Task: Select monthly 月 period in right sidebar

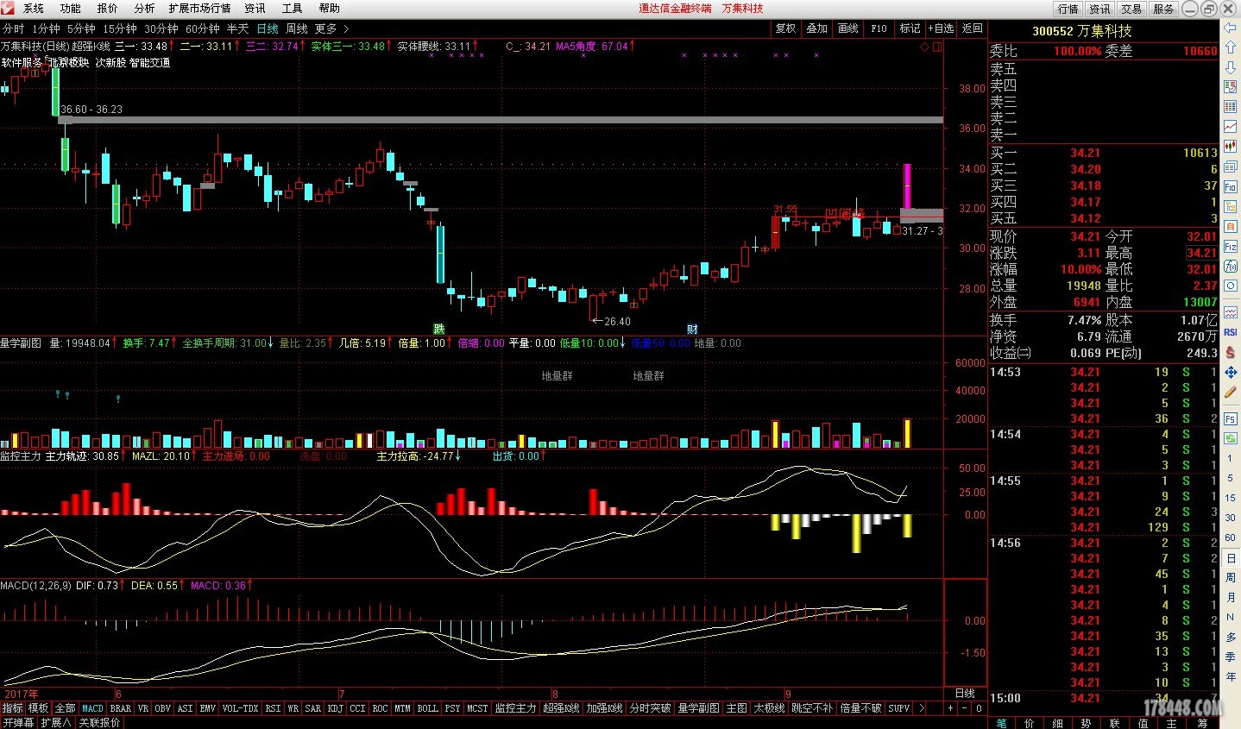Action: [1231, 597]
